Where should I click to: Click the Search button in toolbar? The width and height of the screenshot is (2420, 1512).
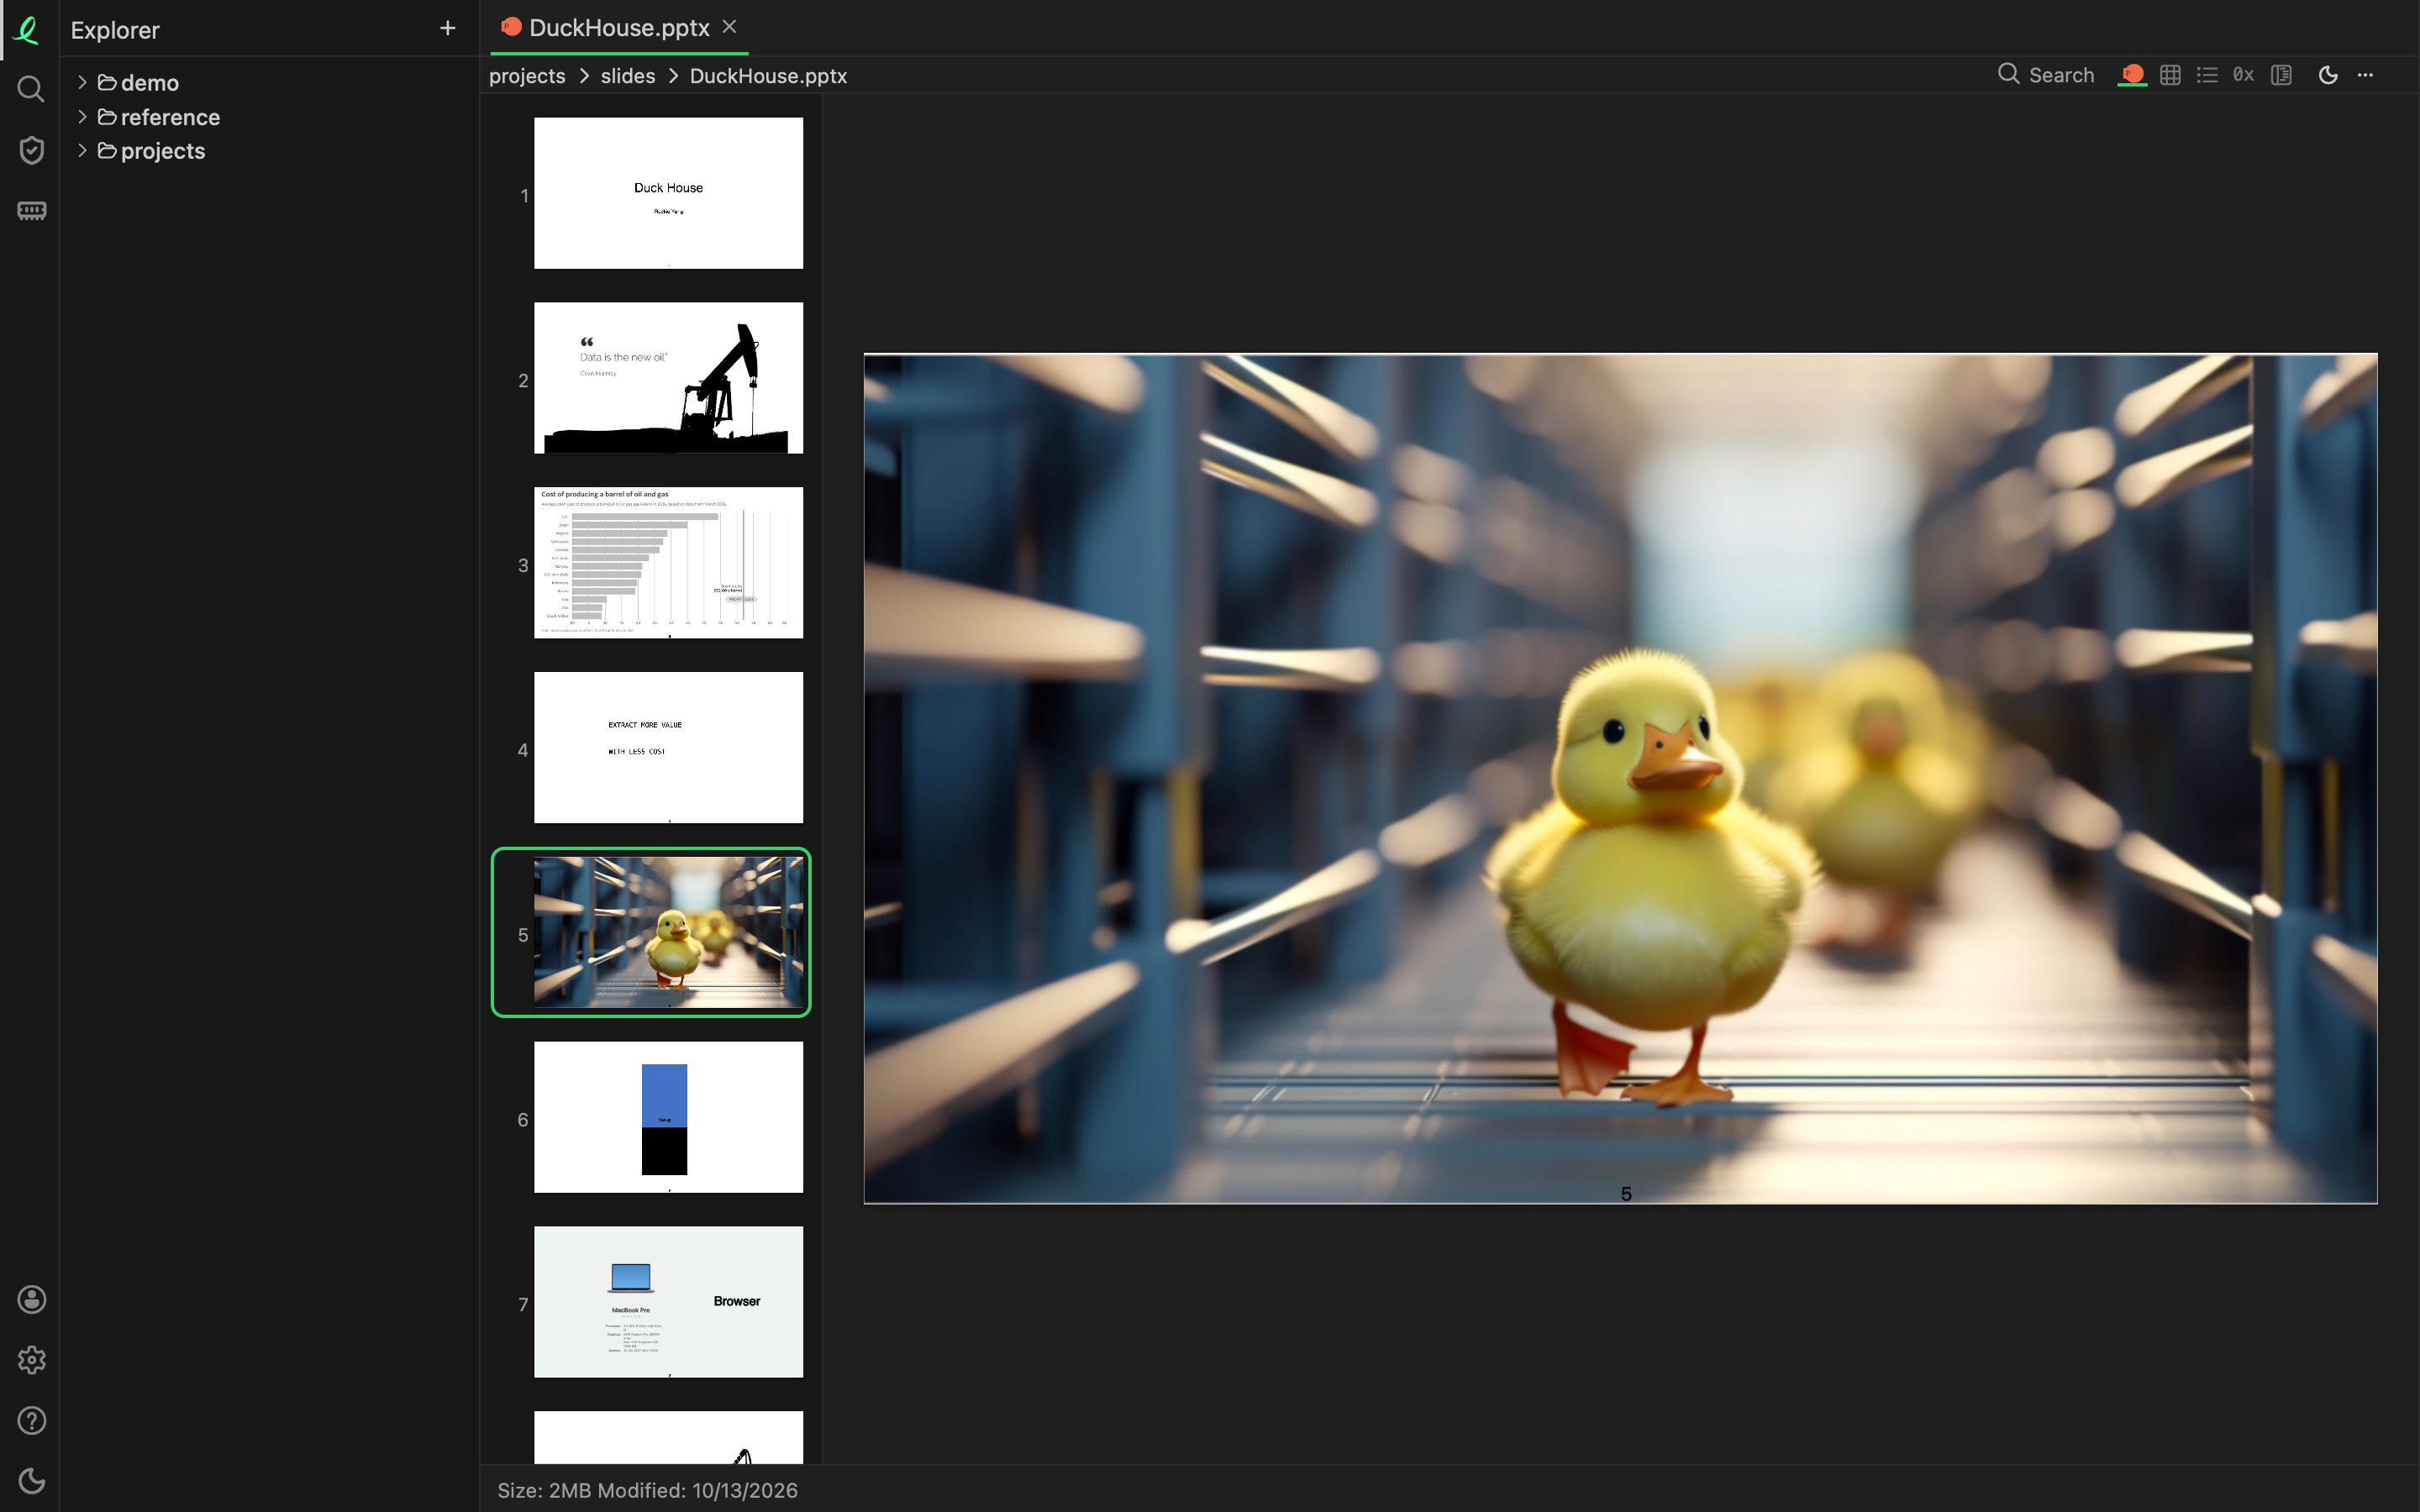tap(2045, 75)
